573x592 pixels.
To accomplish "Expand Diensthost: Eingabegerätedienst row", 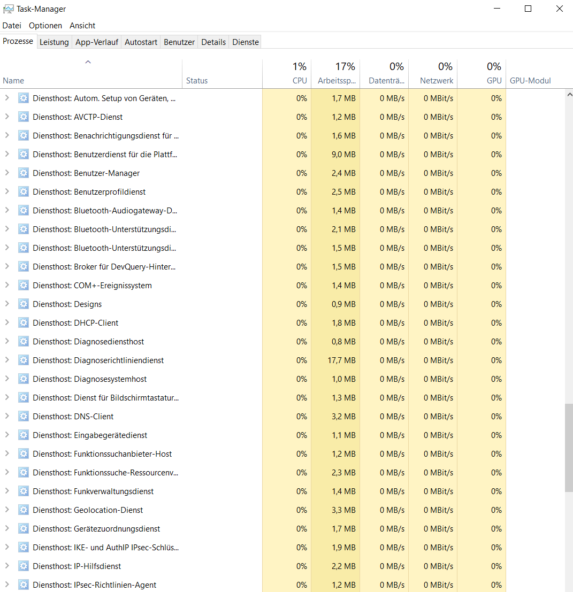I will [x=7, y=435].
